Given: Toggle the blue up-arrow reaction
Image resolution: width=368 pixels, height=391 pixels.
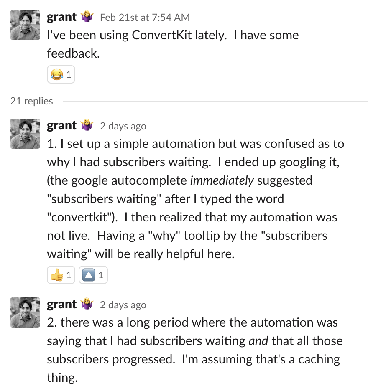Looking at the screenshot, I should [x=94, y=275].
